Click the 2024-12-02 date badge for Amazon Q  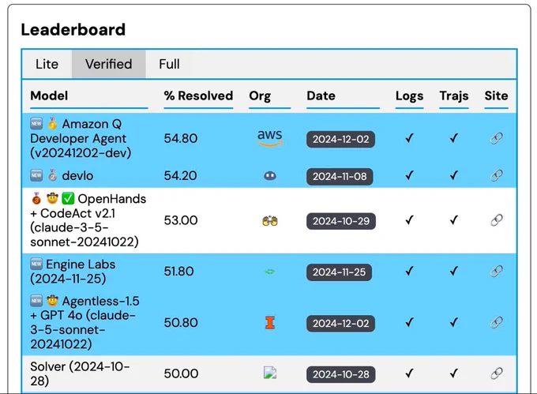[341, 139]
